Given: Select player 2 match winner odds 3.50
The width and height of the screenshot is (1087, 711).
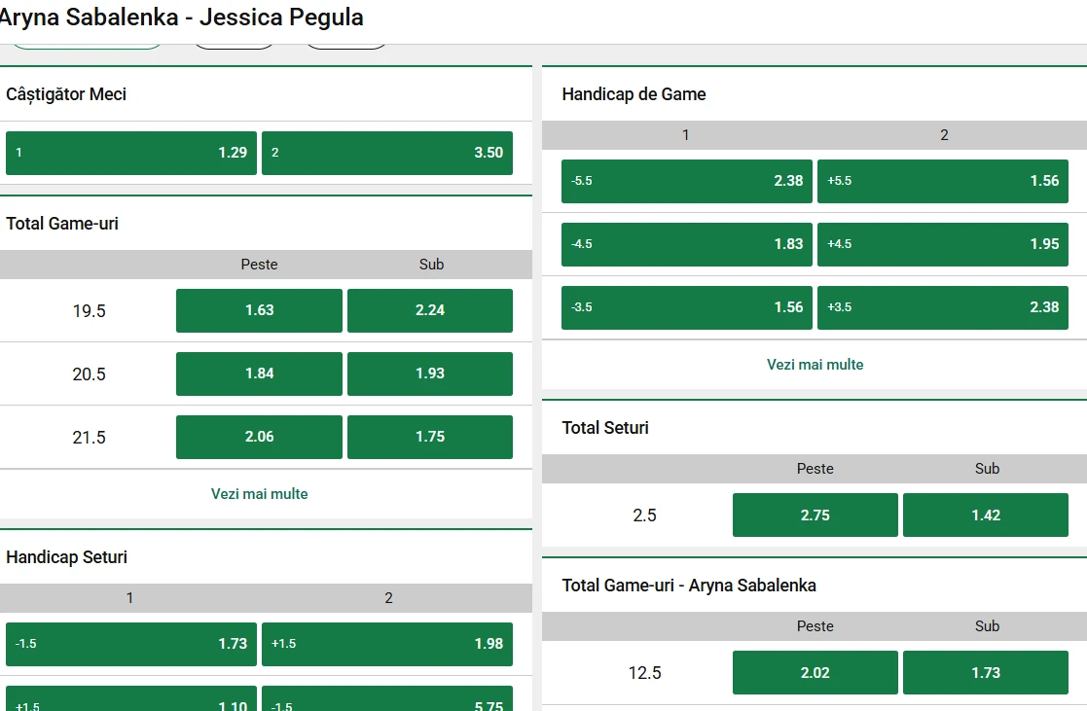Looking at the screenshot, I should [x=387, y=153].
